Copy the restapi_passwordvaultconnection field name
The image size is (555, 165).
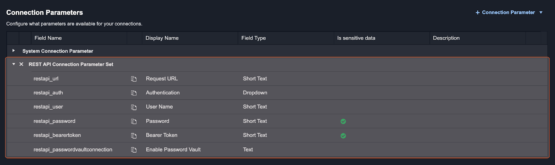coord(134,150)
